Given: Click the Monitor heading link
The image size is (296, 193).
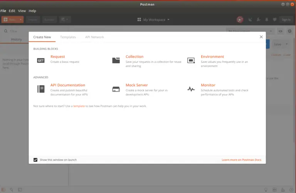Looking at the screenshot, I should click(x=208, y=85).
